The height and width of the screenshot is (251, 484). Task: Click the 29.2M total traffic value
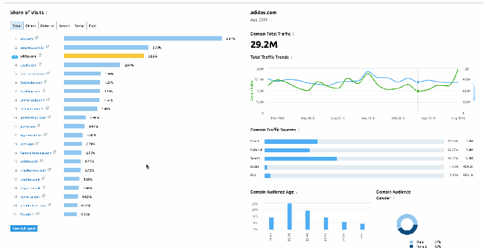(x=264, y=45)
